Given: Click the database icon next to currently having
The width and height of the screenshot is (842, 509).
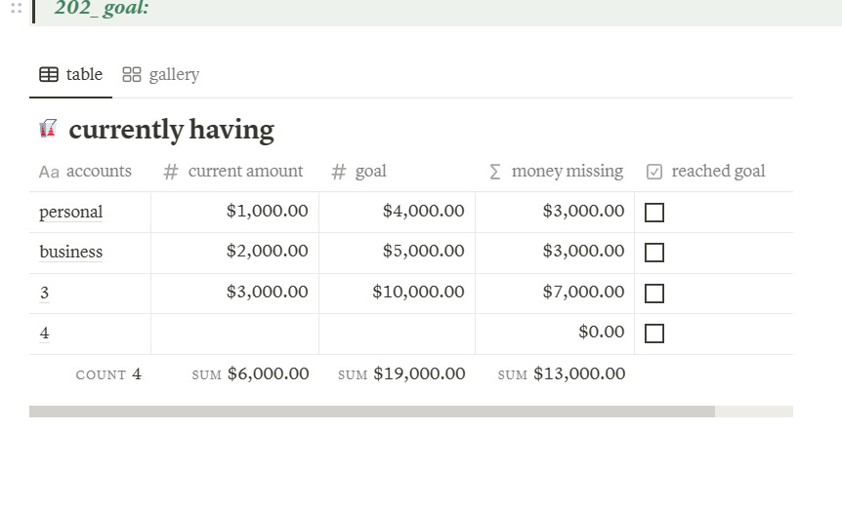Looking at the screenshot, I should point(48,129).
